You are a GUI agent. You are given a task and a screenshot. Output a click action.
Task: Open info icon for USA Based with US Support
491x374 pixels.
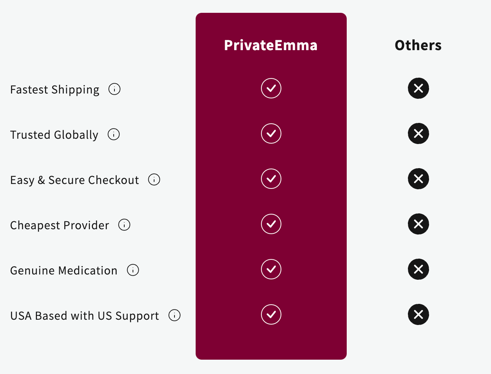pyautogui.click(x=174, y=315)
